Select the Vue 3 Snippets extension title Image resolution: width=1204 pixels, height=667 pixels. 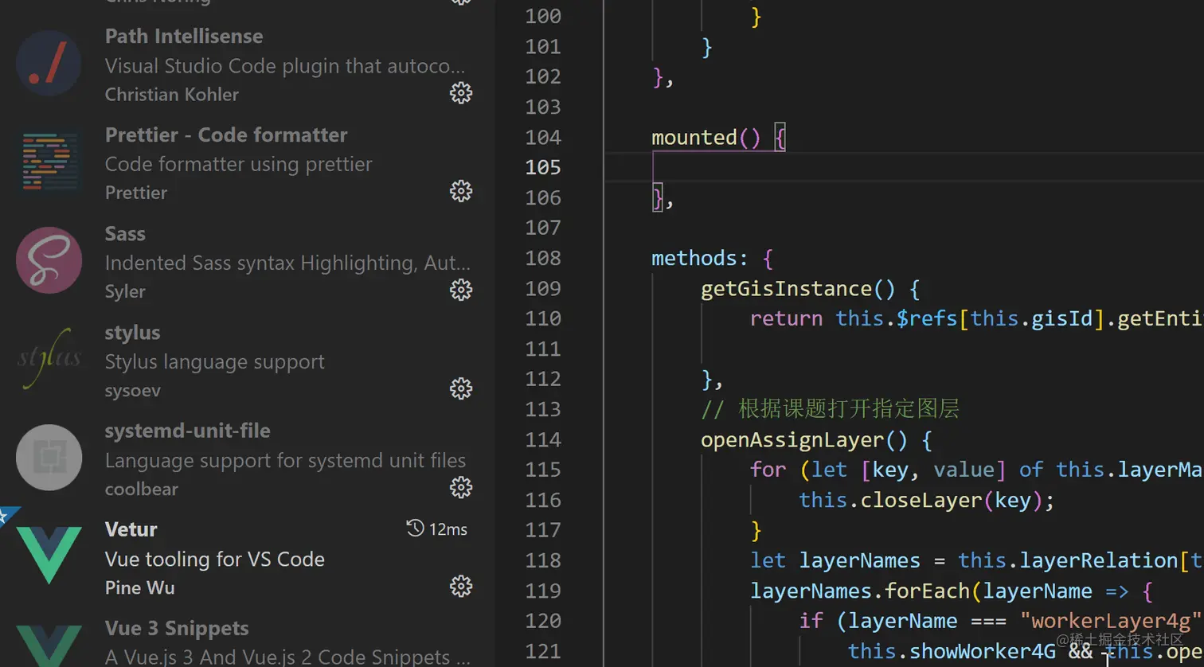177,628
